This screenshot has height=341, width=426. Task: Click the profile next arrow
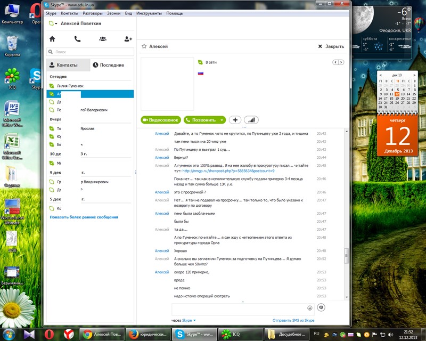(x=341, y=62)
